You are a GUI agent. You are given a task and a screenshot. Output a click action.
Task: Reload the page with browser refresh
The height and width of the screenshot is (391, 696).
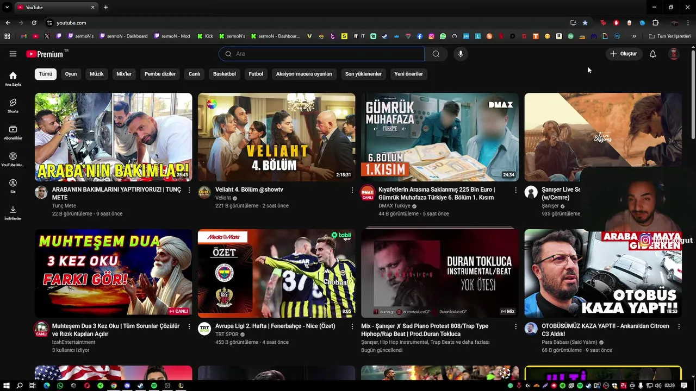(x=34, y=23)
